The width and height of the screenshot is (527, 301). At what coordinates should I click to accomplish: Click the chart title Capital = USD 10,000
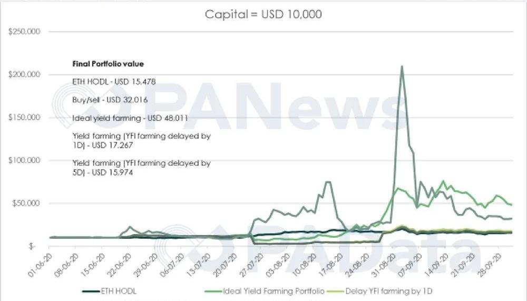(x=263, y=14)
